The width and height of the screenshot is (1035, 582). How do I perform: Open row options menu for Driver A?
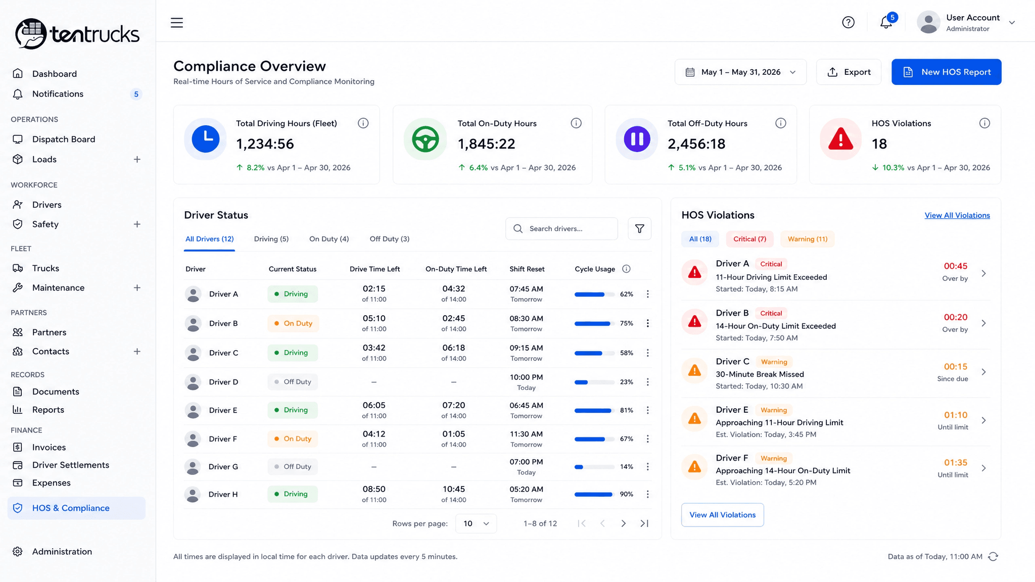648,294
